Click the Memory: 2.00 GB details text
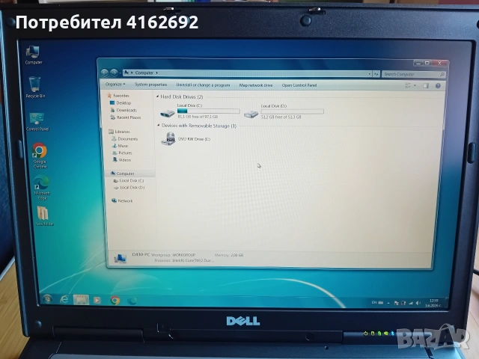The image size is (479, 359). click(x=229, y=255)
